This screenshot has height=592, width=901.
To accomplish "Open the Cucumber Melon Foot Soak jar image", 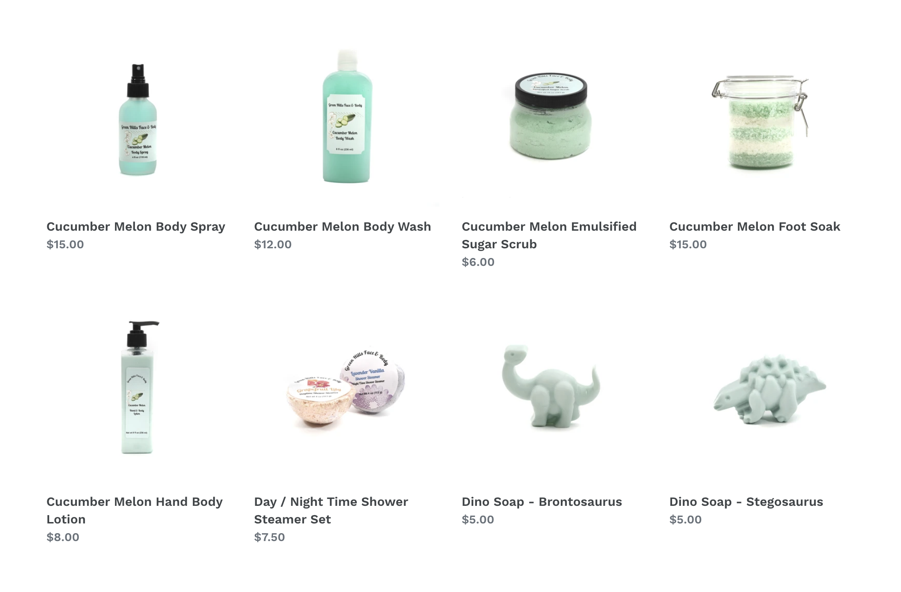I will 760,122.
